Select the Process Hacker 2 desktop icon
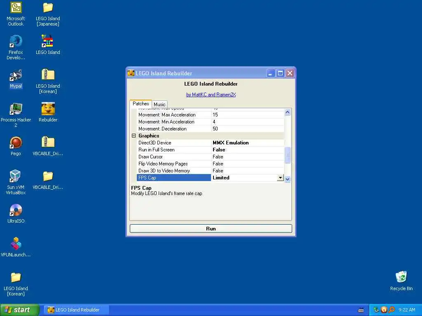Image resolution: width=422 pixels, height=316 pixels. (16, 109)
